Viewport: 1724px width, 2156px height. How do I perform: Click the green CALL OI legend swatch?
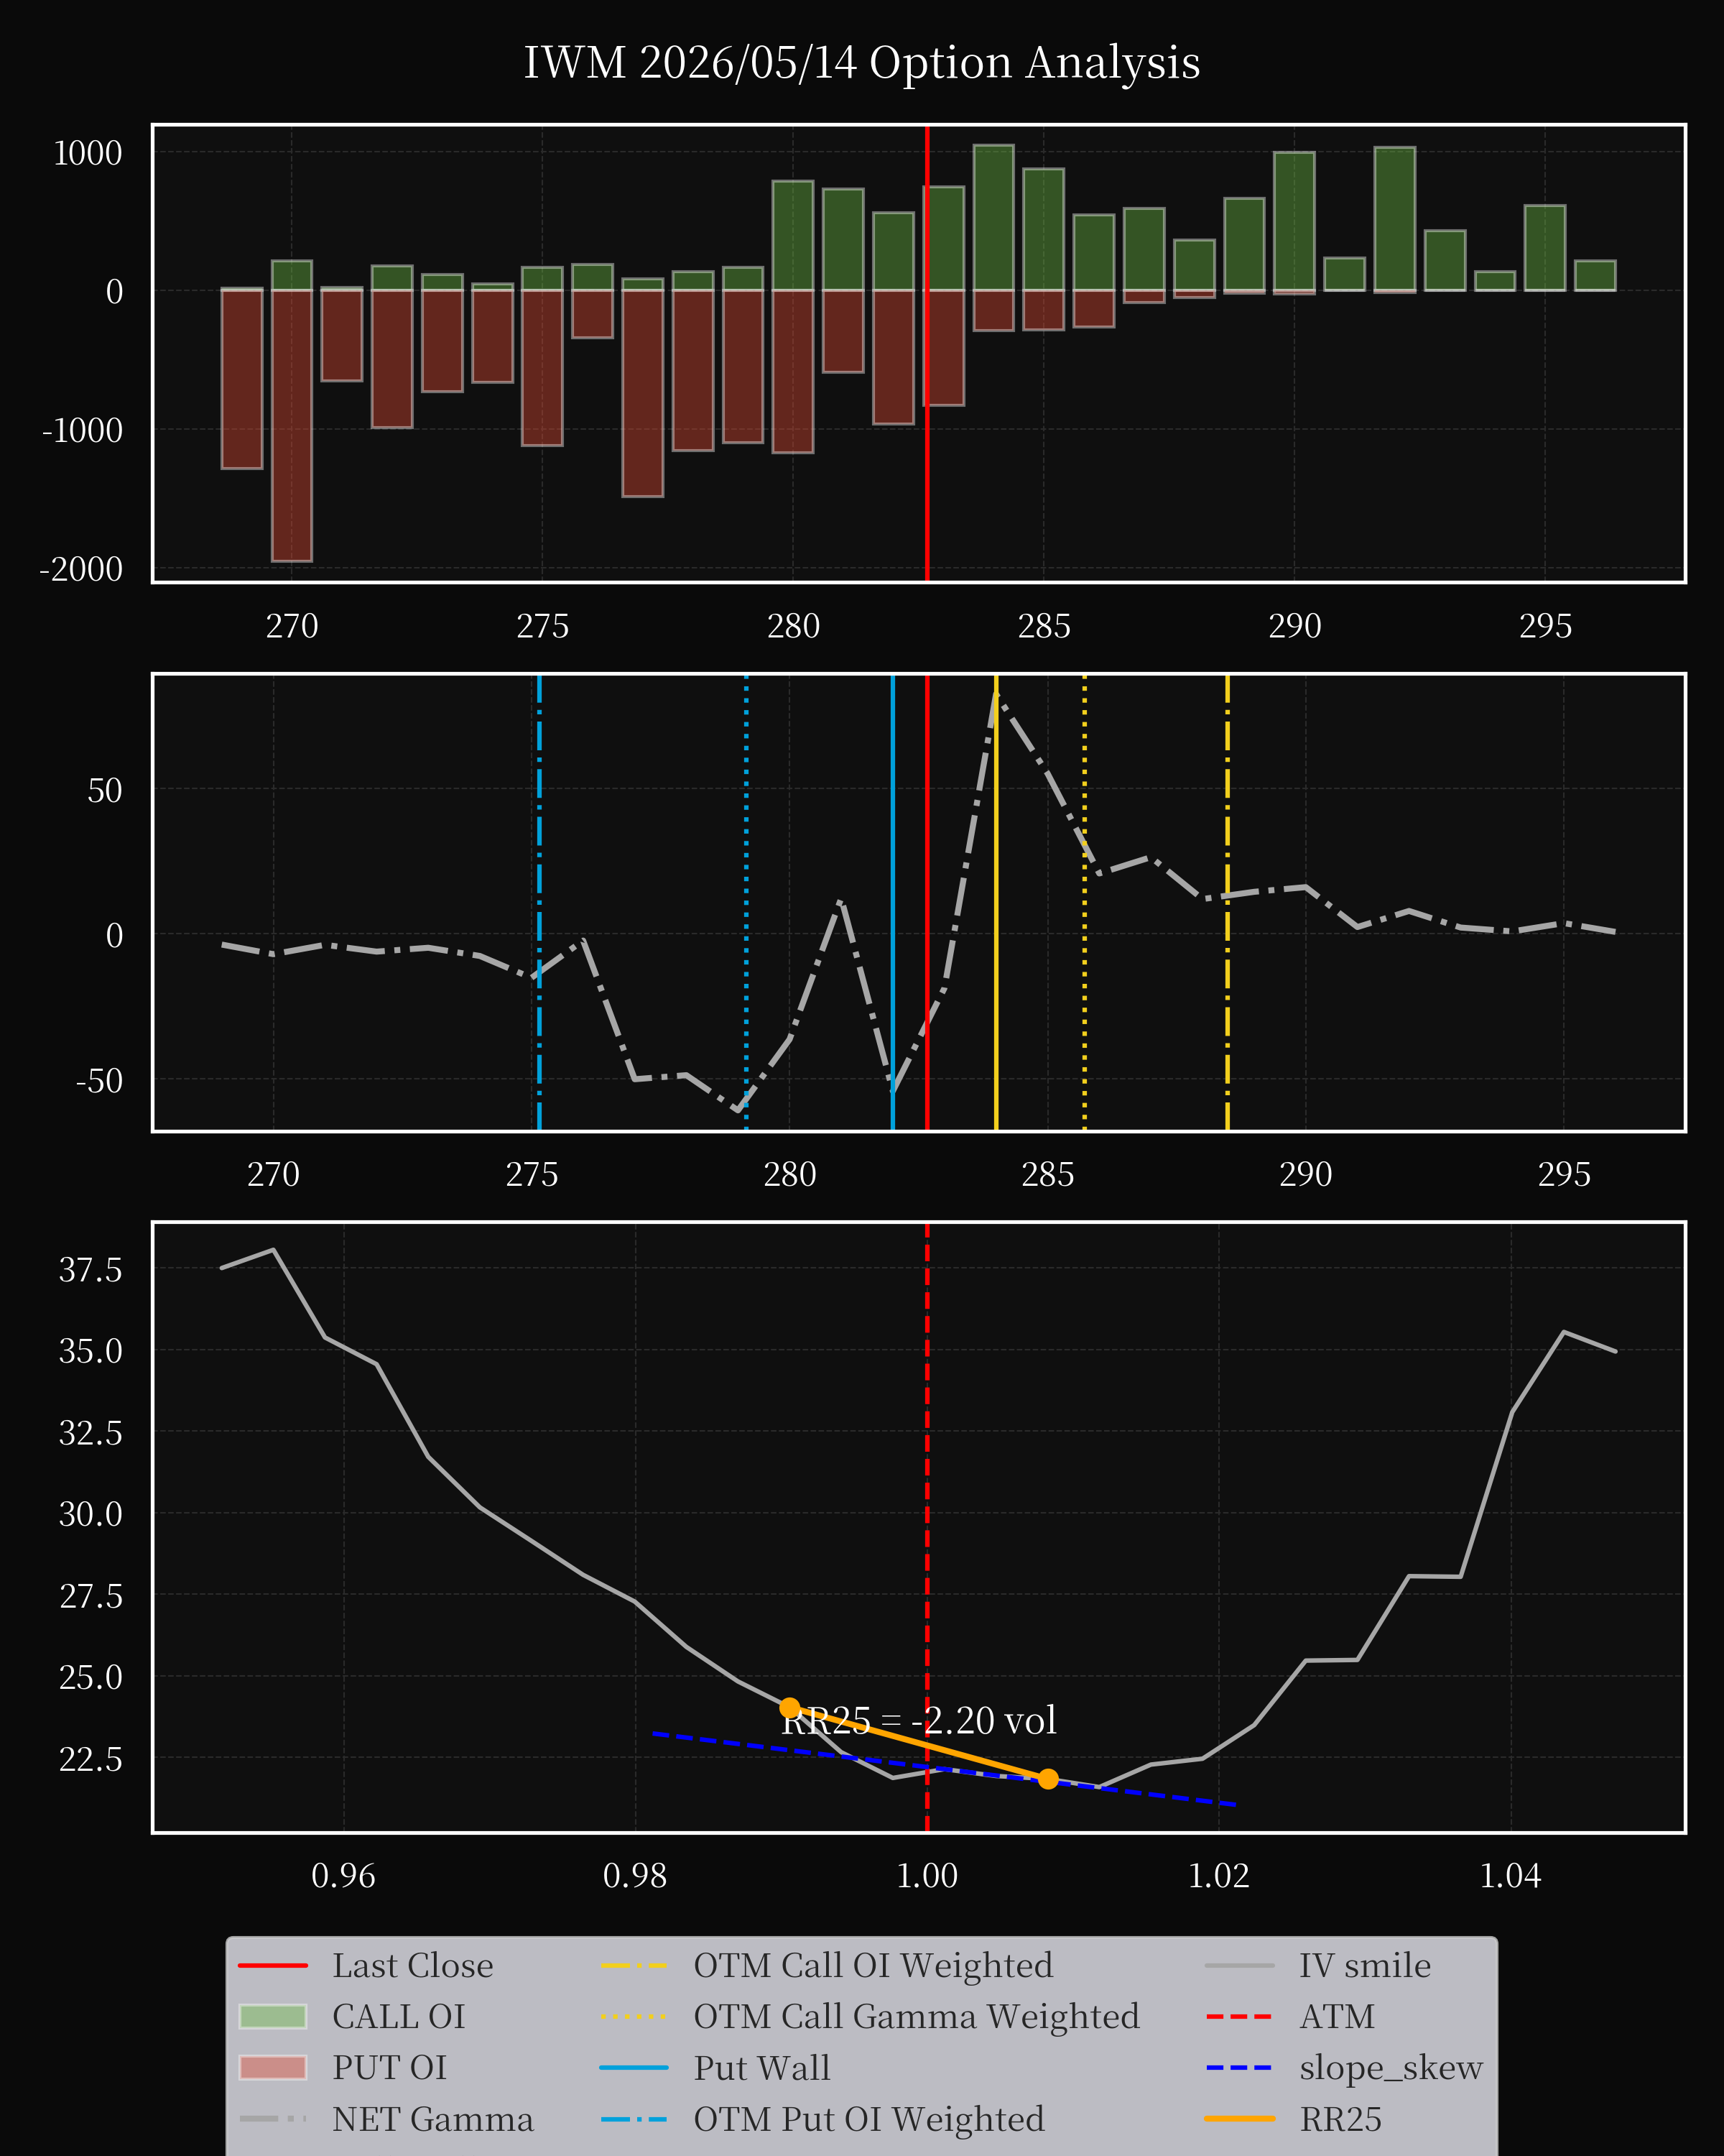(x=273, y=2017)
